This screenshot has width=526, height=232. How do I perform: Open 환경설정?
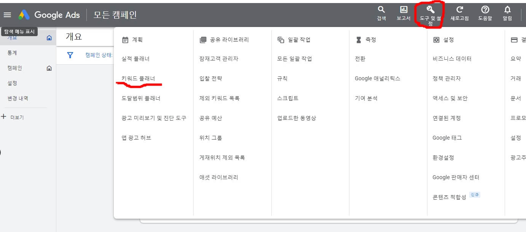pyautogui.click(x=443, y=158)
